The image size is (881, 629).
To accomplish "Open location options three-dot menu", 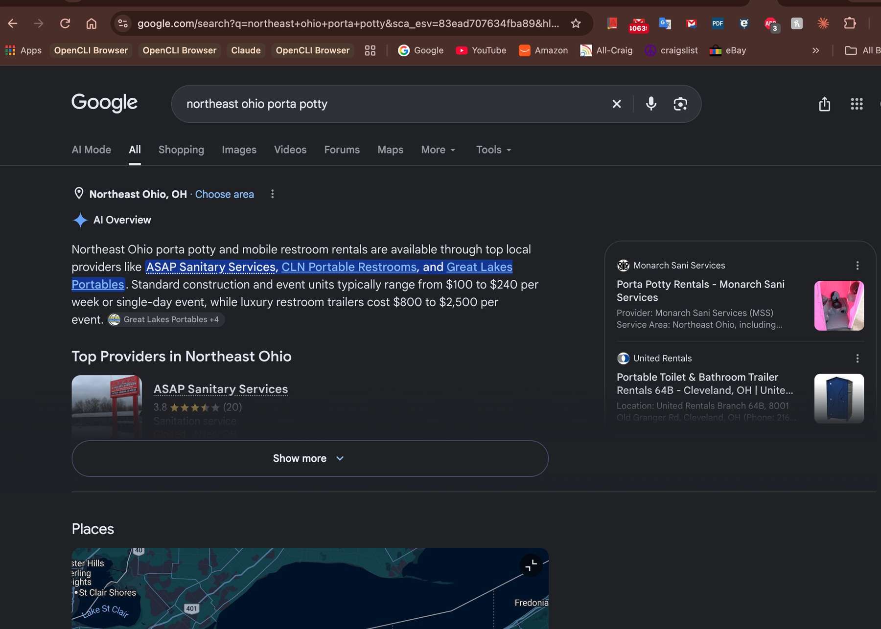I will click(x=273, y=194).
